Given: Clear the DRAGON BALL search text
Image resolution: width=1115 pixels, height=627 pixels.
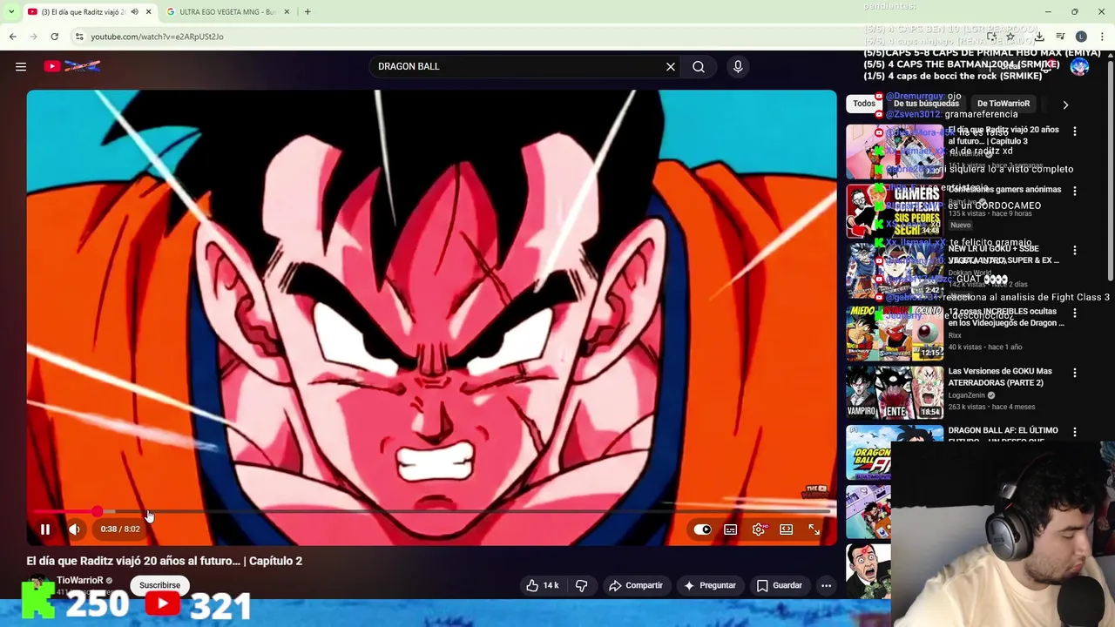Looking at the screenshot, I should click(671, 66).
